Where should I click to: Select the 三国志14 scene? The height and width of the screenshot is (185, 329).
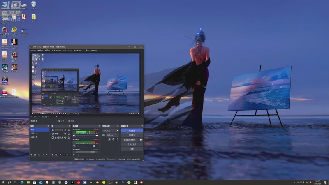point(39,133)
